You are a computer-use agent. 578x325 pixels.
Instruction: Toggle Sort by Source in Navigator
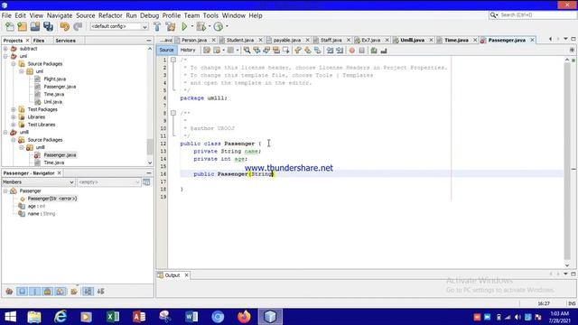pyautogui.click(x=100, y=292)
